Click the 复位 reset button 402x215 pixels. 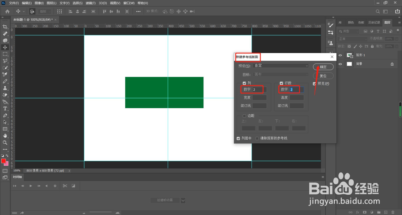323,76
